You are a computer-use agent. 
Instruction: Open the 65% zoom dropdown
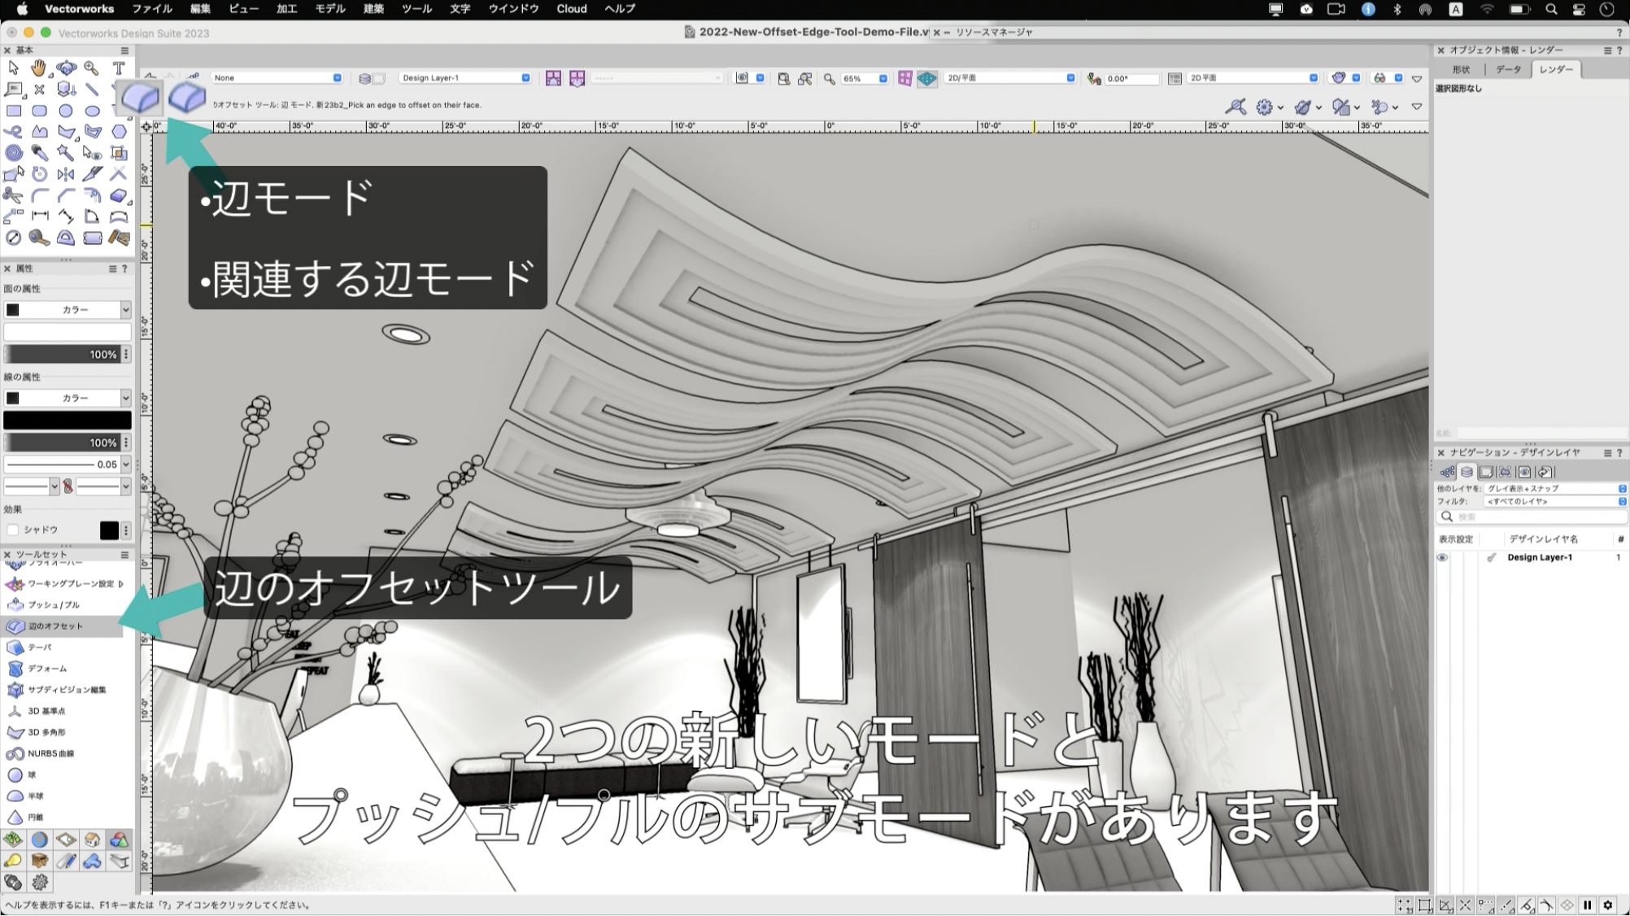pyautogui.click(x=865, y=79)
